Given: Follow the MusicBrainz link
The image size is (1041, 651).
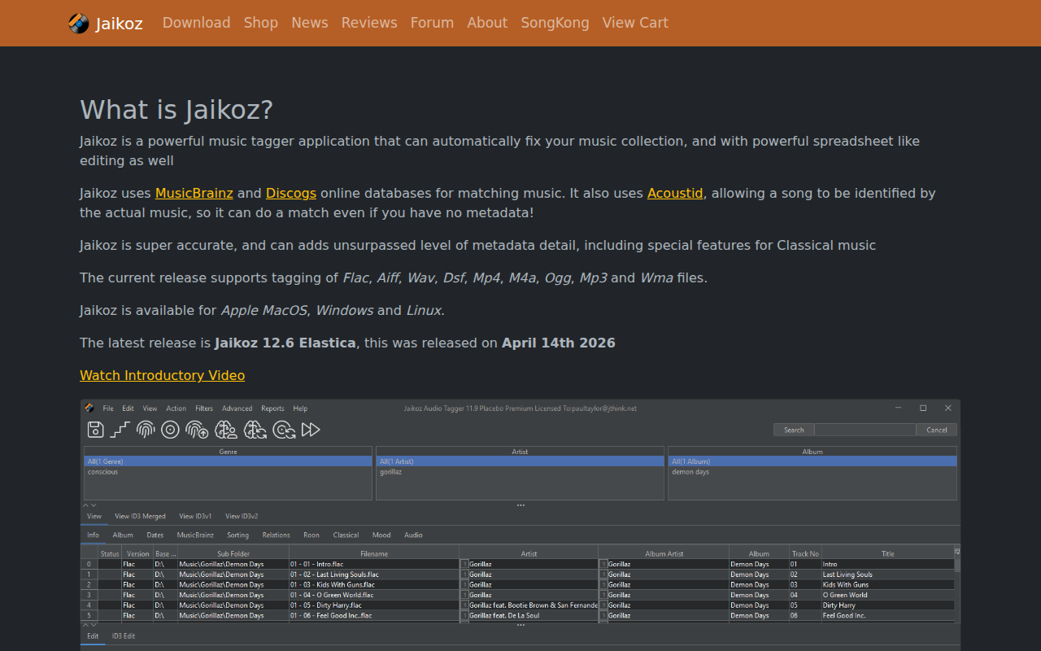Looking at the screenshot, I should click(194, 193).
